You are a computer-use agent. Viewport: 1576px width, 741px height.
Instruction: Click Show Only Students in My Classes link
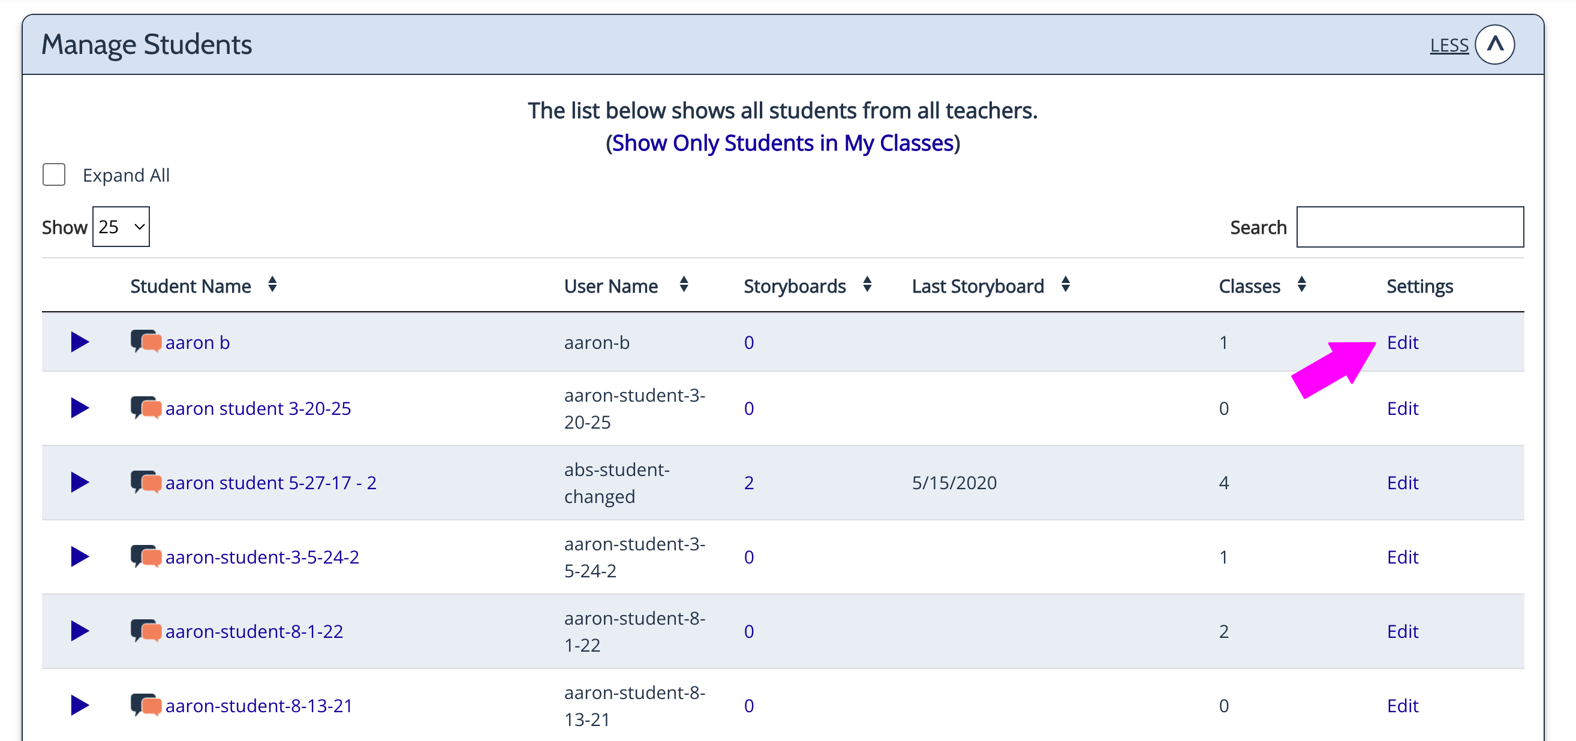[x=783, y=143]
